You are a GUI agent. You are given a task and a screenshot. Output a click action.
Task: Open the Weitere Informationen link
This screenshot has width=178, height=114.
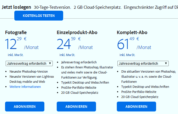(25, 87)
